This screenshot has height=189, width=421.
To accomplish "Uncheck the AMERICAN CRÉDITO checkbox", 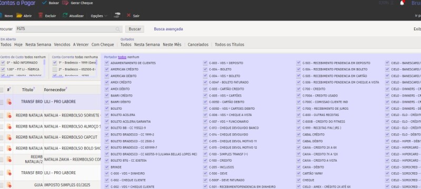I will click(x=107, y=69).
